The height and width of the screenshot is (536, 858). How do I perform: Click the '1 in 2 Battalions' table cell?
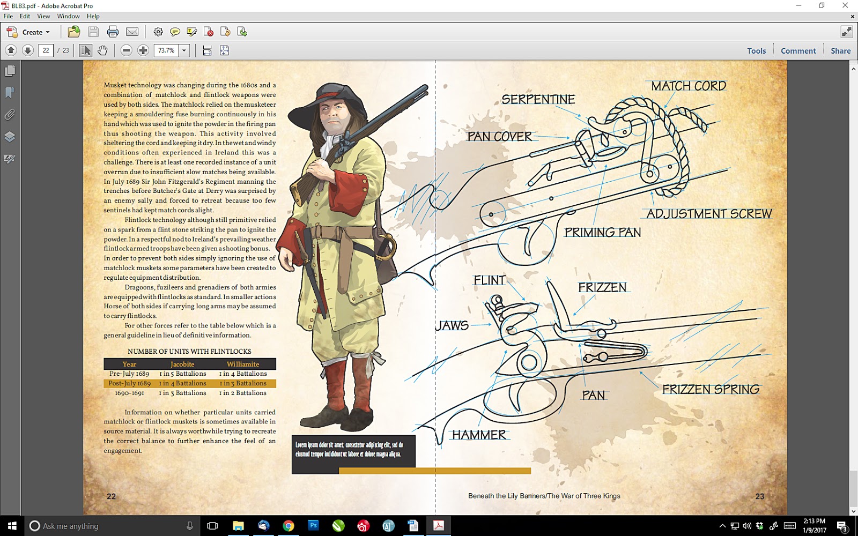click(242, 393)
